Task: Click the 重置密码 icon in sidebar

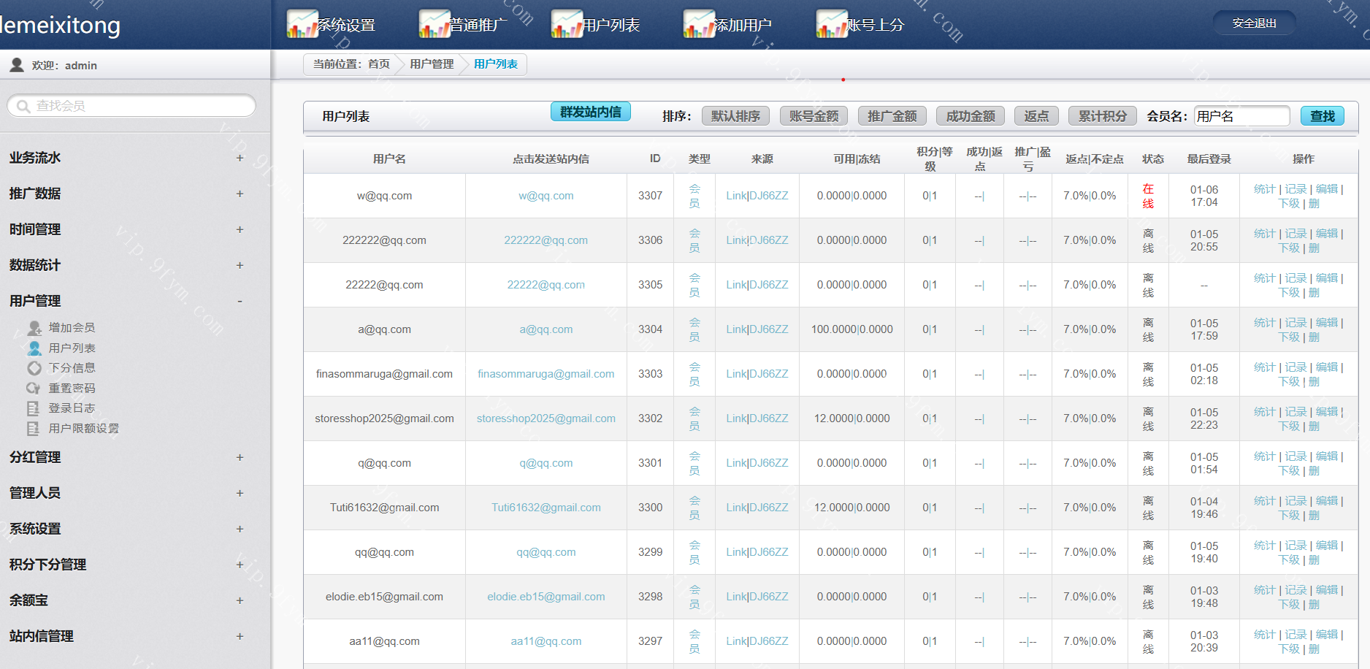Action: tap(34, 389)
